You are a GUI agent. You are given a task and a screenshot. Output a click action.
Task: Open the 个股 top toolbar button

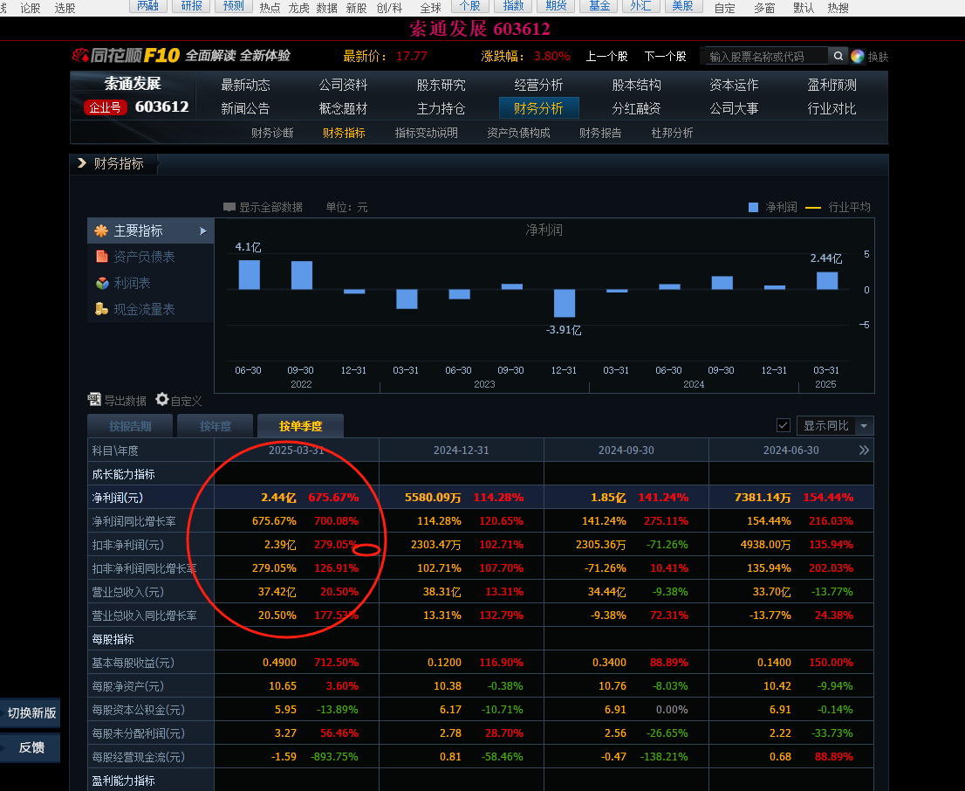pos(470,6)
